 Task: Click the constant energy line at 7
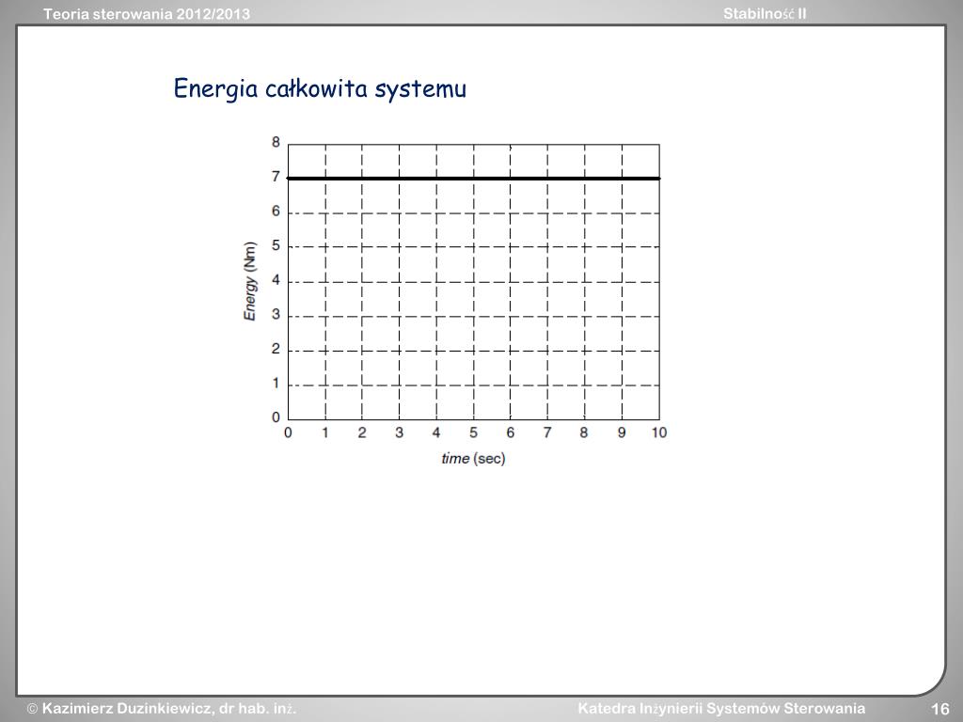(474, 179)
